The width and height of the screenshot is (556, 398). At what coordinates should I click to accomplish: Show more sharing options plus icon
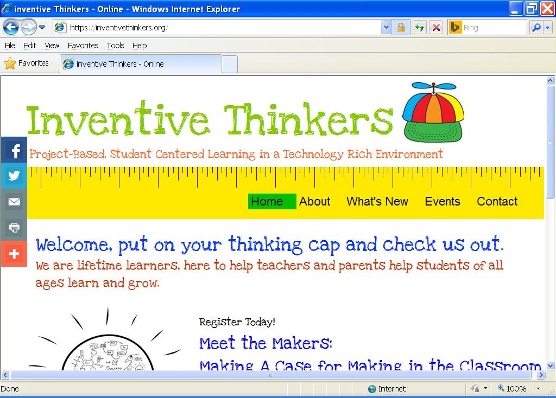14,254
